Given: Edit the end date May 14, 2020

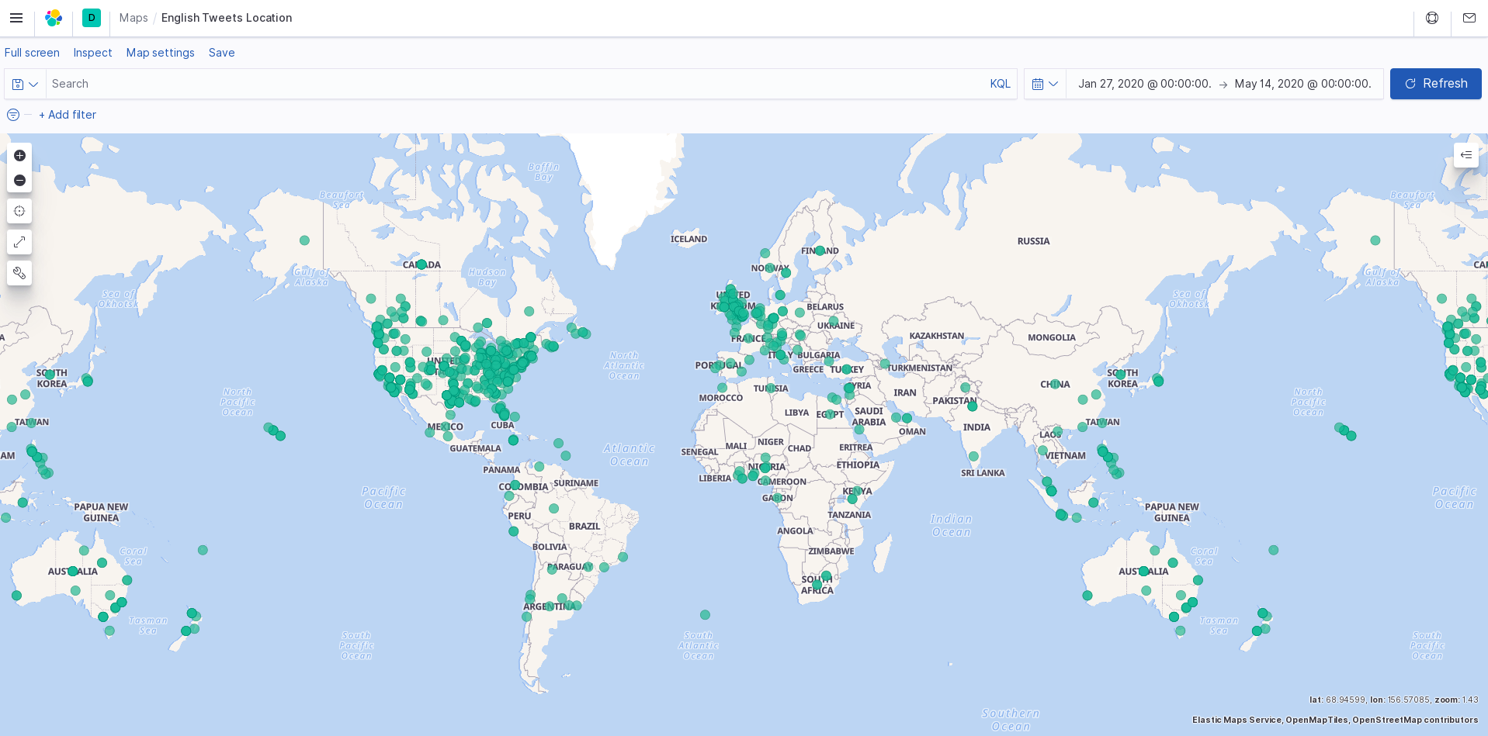Looking at the screenshot, I should tap(1302, 84).
